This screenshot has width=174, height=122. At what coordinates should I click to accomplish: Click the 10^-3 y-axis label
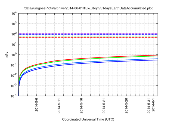point(14,86)
